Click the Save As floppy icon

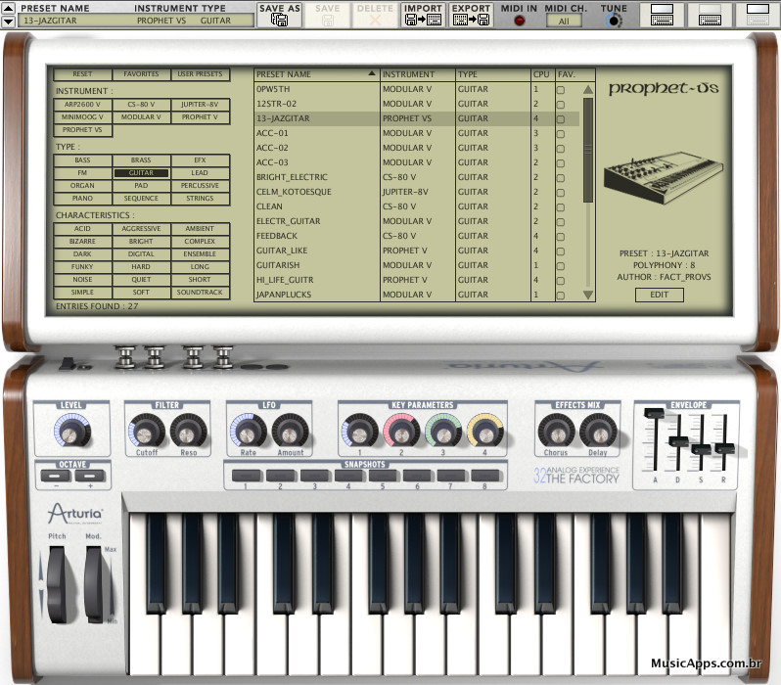(280, 20)
